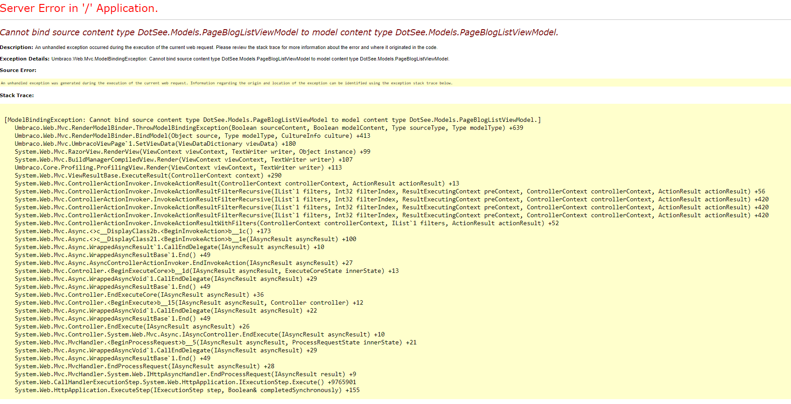Click the 'Controller.EndExecute(IAsyncResult' +26 trace line
791x404 pixels.
(x=132, y=326)
